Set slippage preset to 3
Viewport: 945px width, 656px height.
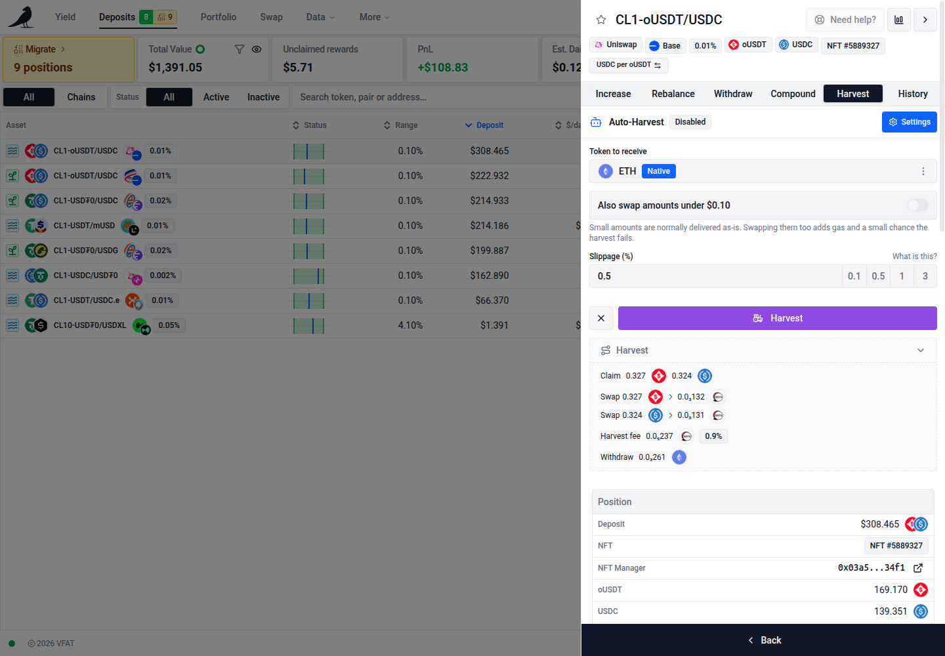coord(925,276)
